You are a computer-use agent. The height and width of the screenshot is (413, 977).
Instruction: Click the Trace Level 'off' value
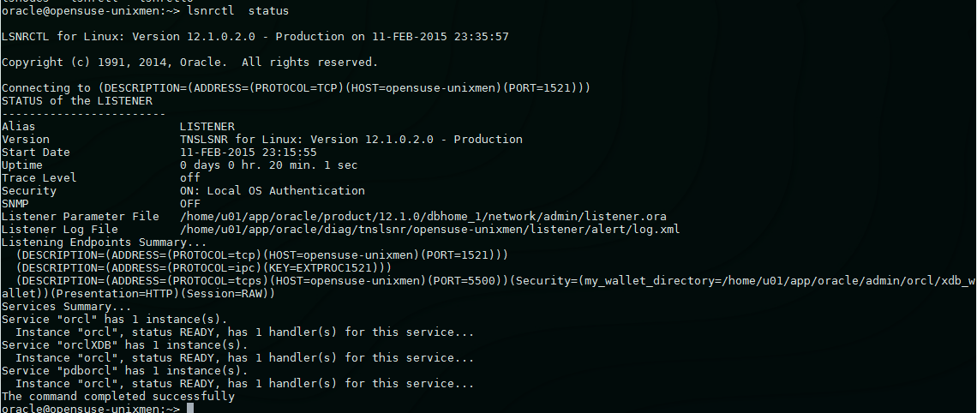click(189, 177)
